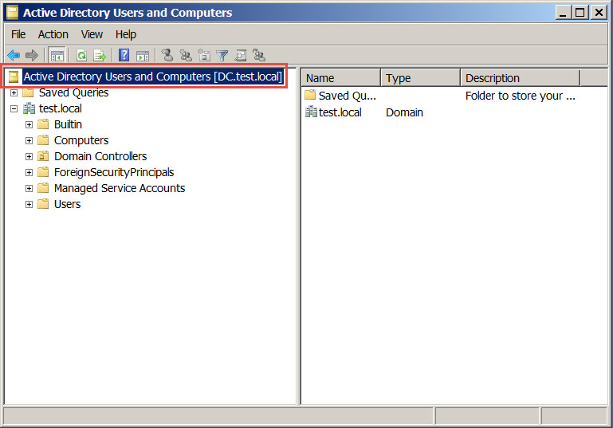Click the Back arrow toolbar icon

[14, 55]
